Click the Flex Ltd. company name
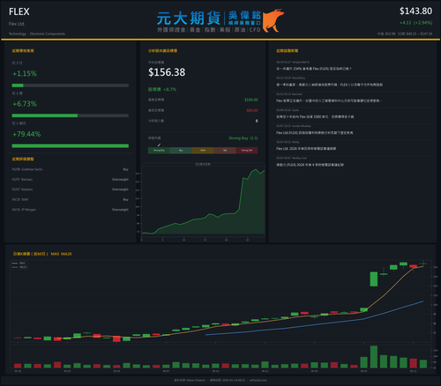 point(17,24)
